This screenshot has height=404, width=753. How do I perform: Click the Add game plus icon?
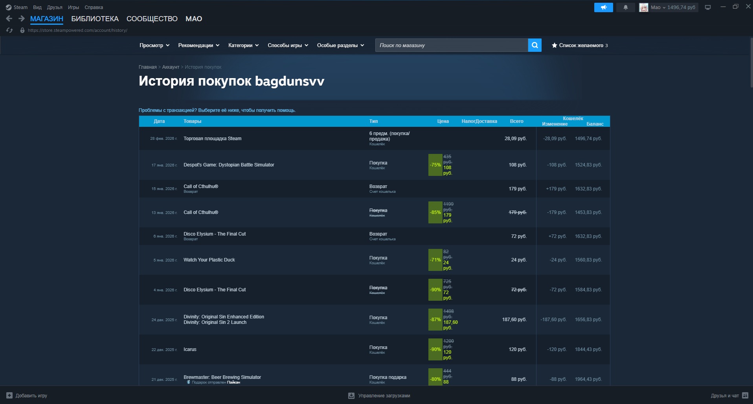9,395
